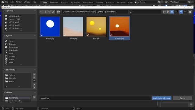Click the file search field
This screenshot has width=195, height=110.
coord(145,12)
